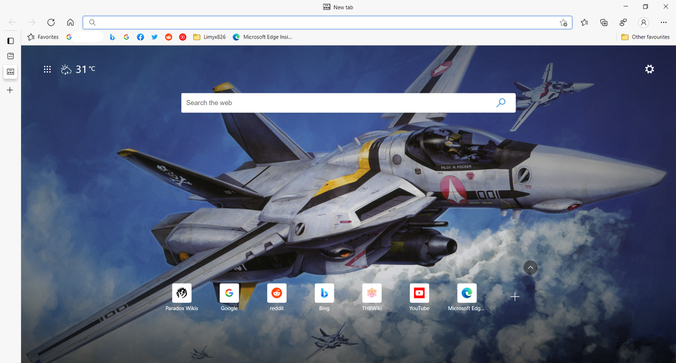Click the magnifier search button in web search box
Image resolution: width=676 pixels, height=363 pixels.
coord(501,103)
